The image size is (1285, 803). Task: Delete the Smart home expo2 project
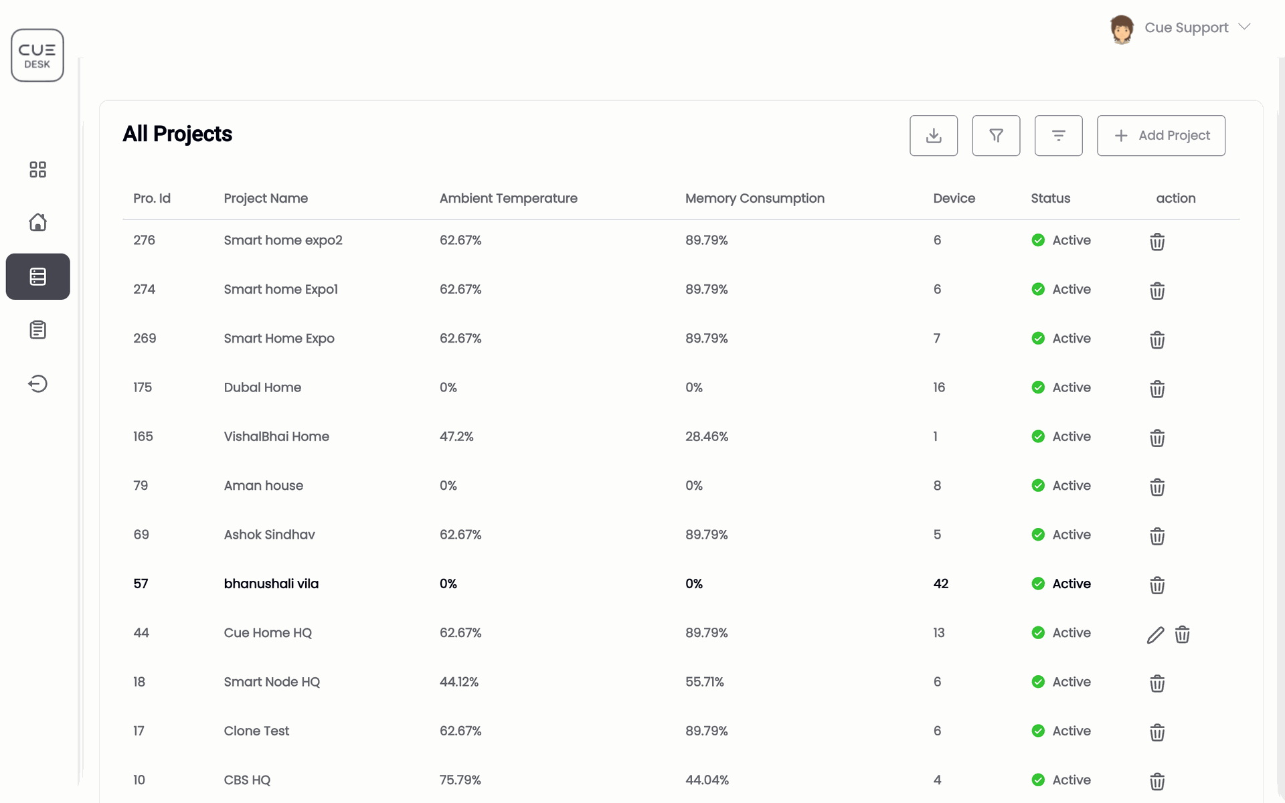click(x=1156, y=242)
